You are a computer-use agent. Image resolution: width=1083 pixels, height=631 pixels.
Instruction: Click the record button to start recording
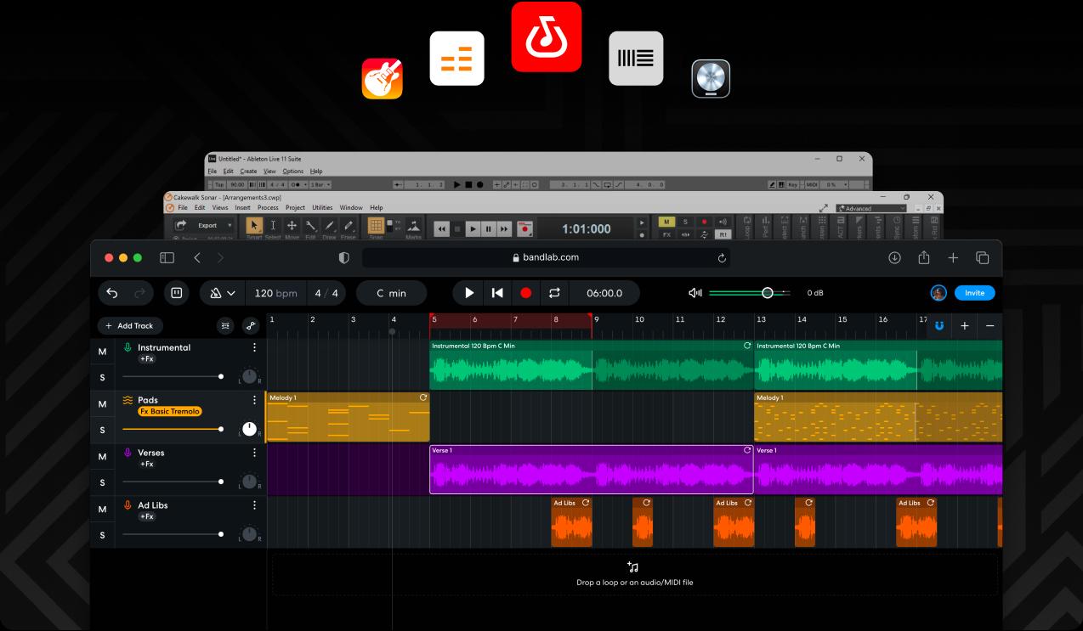[526, 292]
